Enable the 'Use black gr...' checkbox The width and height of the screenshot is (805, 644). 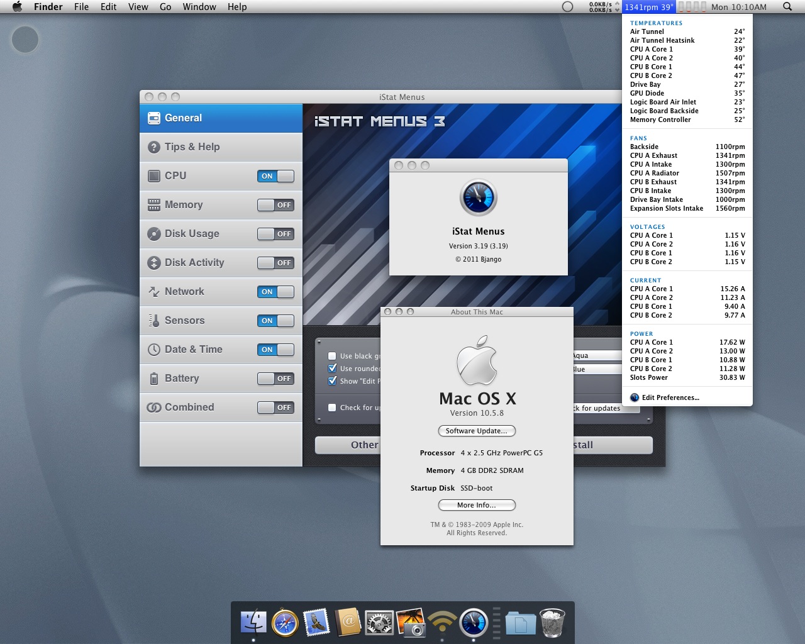click(332, 356)
